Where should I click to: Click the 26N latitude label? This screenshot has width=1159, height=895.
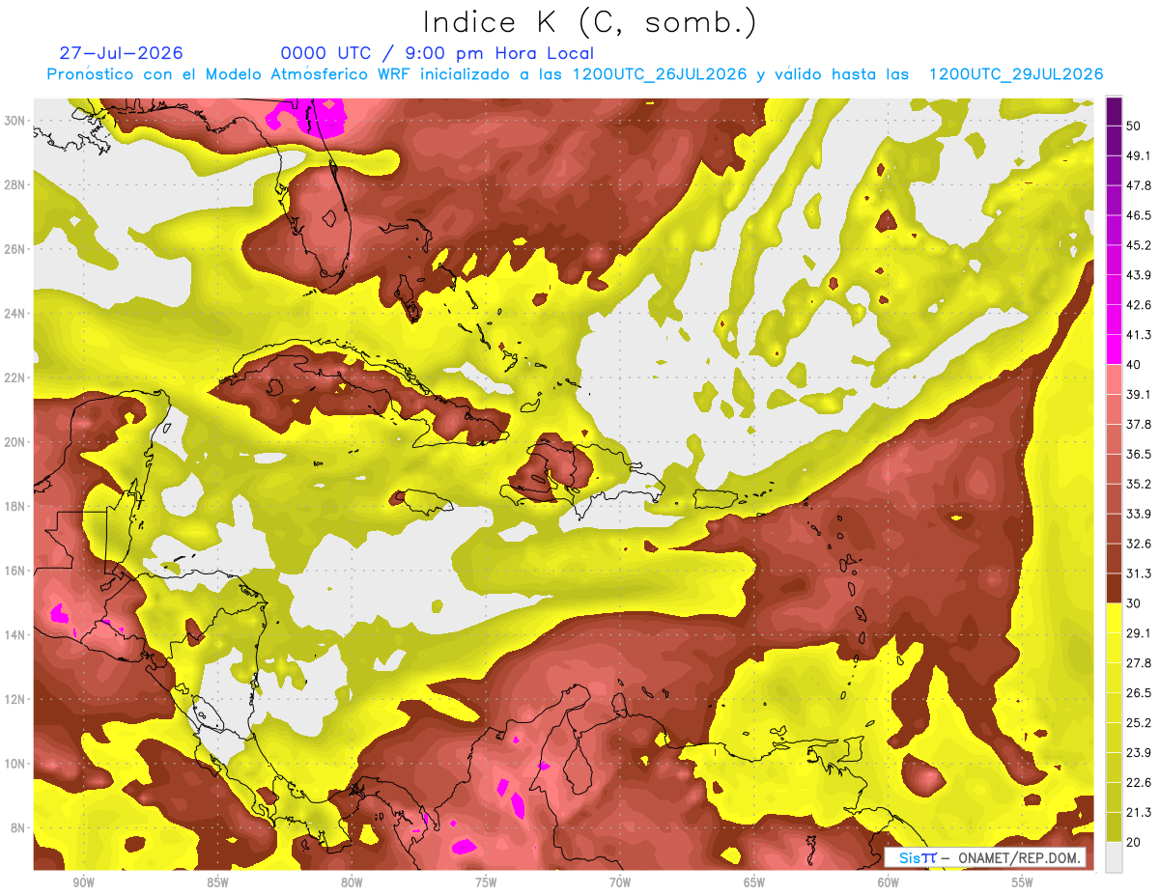15,249
